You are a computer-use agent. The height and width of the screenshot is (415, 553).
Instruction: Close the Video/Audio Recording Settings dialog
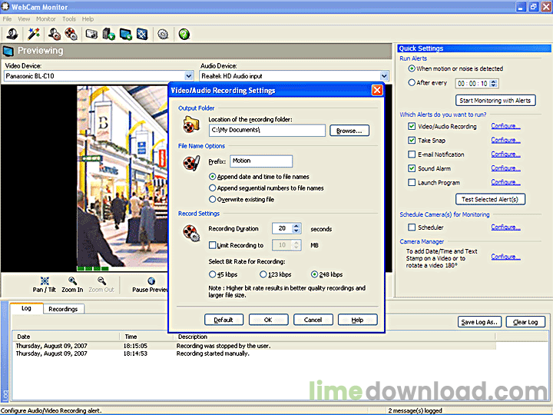click(377, 91)
